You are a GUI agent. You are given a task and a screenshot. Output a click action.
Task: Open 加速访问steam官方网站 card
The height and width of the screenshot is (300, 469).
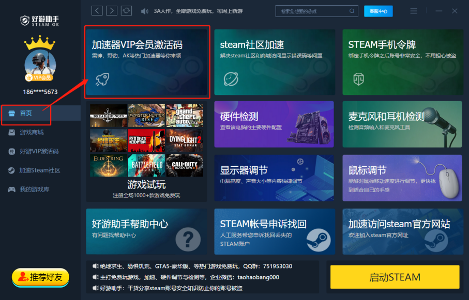[x=403, y=231]
